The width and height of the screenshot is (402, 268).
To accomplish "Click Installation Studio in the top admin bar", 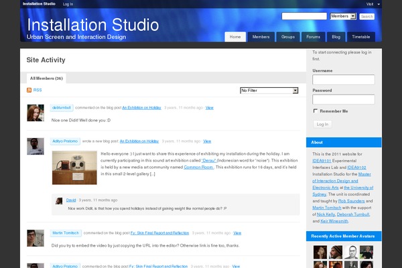I will coord(39,4).
